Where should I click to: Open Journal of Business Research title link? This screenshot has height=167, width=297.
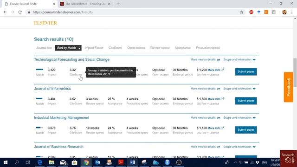click(58, 147)
